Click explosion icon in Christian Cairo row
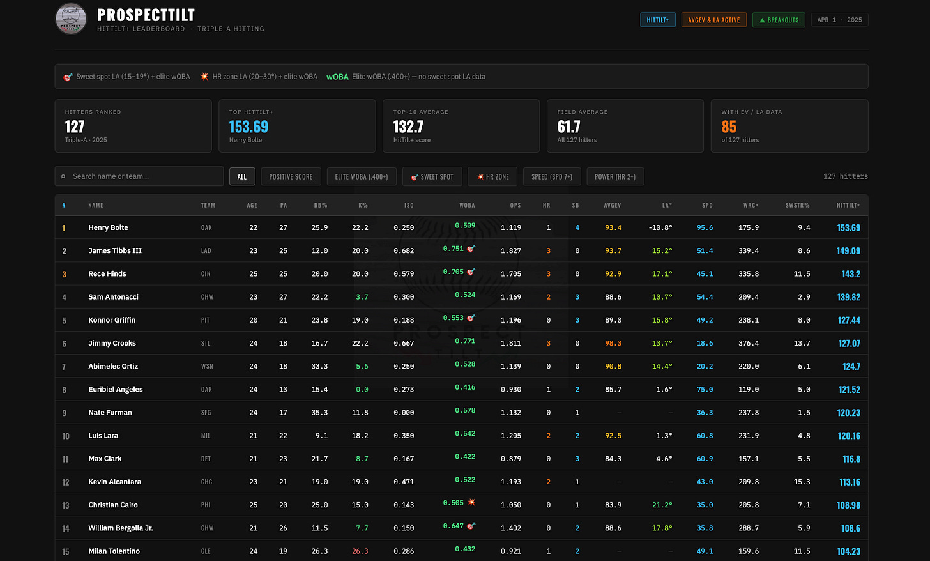930x561 pixels. 471,503
